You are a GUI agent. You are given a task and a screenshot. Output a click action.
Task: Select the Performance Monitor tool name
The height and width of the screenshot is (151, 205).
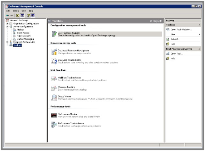click(x=67, y=114)
